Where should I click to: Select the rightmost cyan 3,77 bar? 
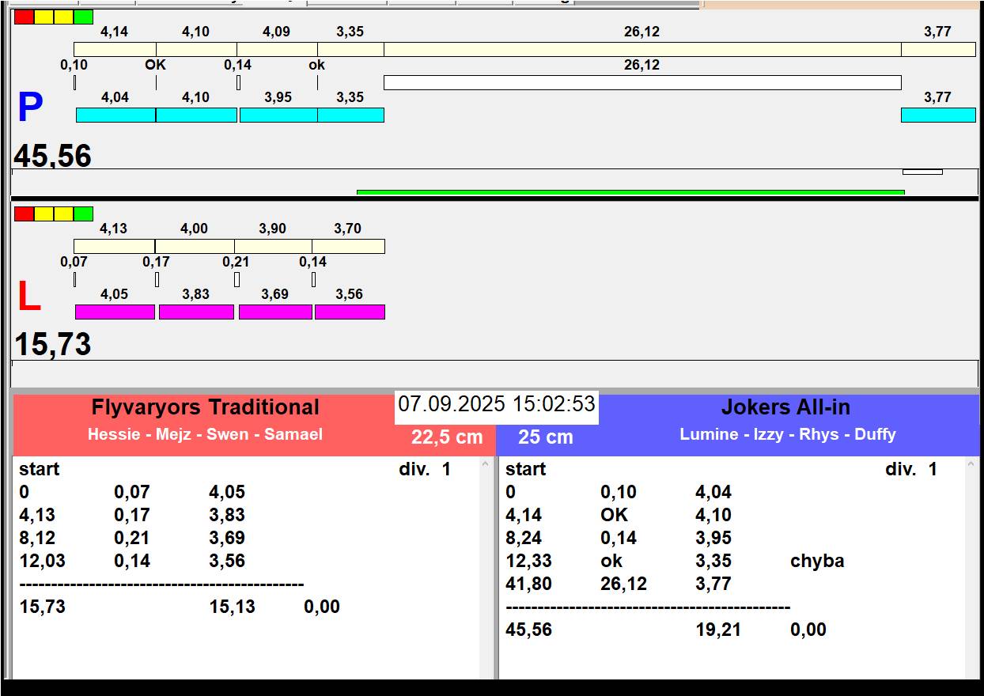click(x=937, y=115)
